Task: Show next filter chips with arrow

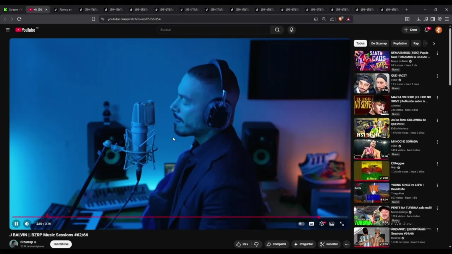Action: tap(434, 43)
